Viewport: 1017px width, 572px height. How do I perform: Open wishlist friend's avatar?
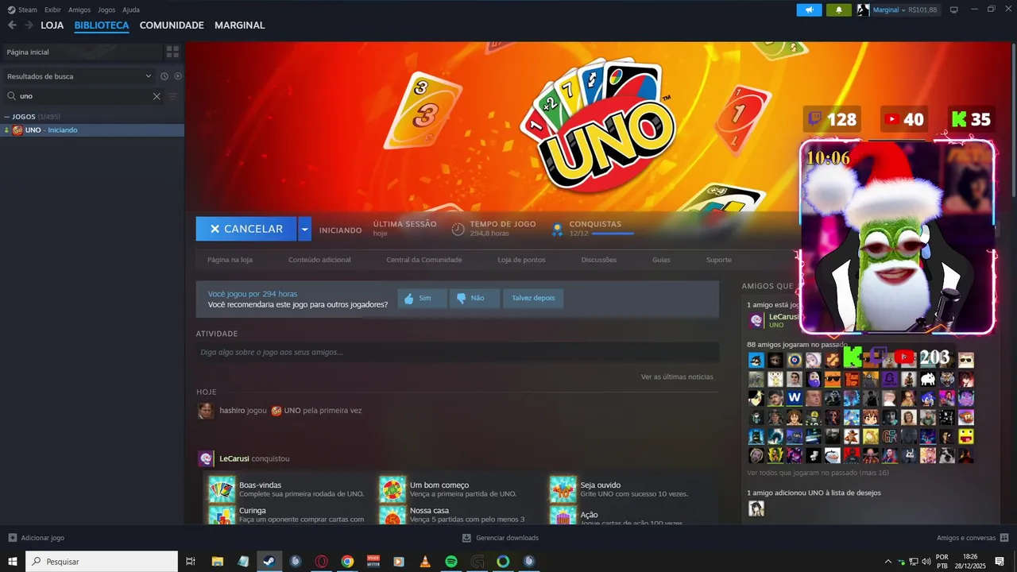tap(756, 508)
